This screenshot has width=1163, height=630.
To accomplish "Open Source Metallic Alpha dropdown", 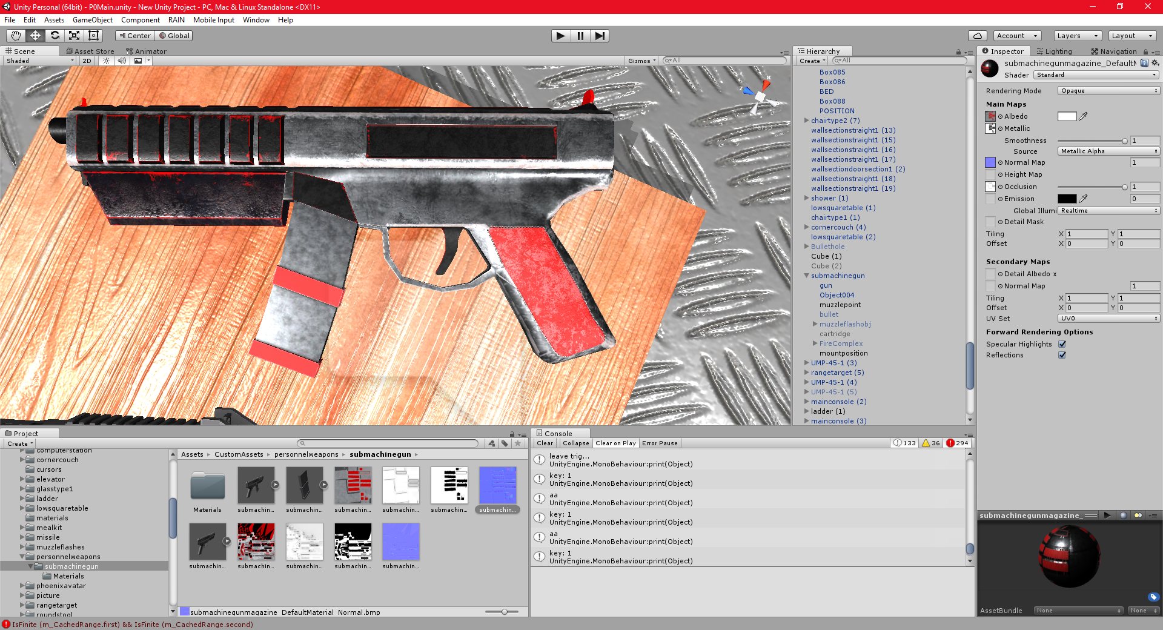I will pyautogui.click(x=1108, y=151).
